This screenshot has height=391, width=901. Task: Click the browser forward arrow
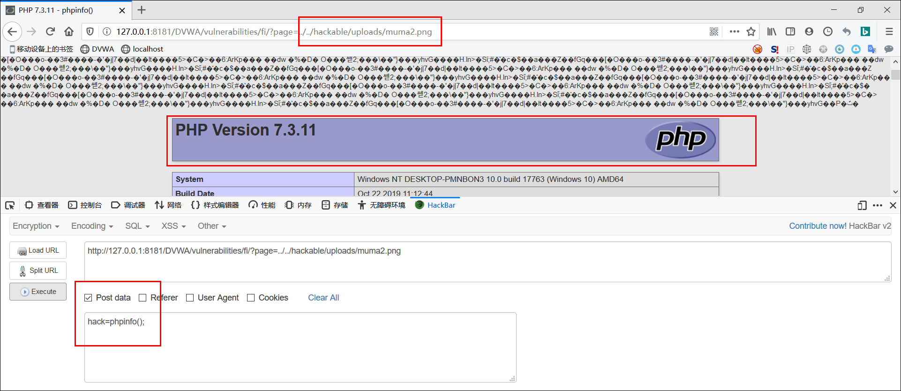click(31, 31)
